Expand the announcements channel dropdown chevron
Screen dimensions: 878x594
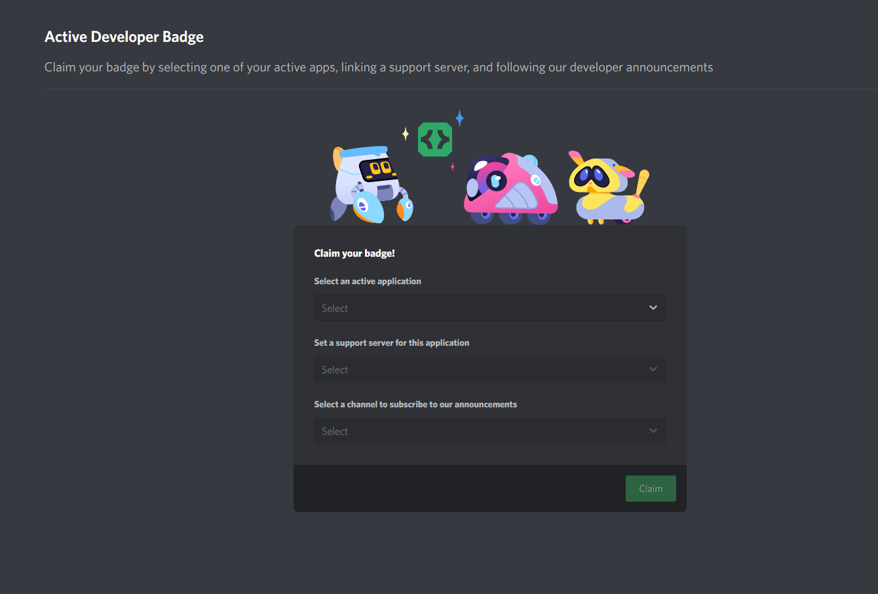pyautogui.click(x=653, y=431)
